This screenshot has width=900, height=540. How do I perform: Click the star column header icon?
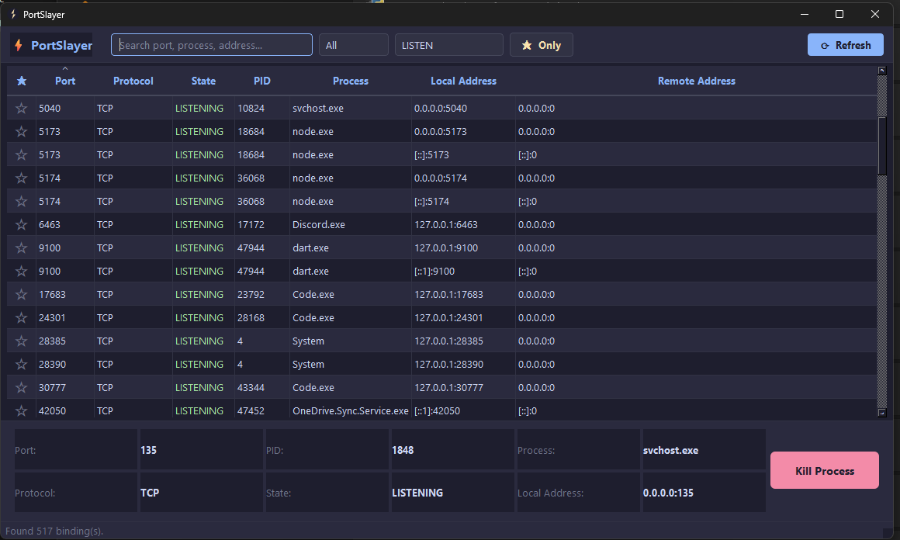(22, 81)
